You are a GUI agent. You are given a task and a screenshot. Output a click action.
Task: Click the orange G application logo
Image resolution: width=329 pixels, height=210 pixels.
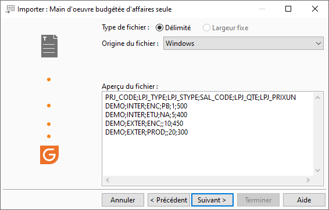click(49, 155)
